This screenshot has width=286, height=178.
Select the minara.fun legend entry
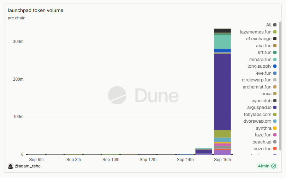262,60
